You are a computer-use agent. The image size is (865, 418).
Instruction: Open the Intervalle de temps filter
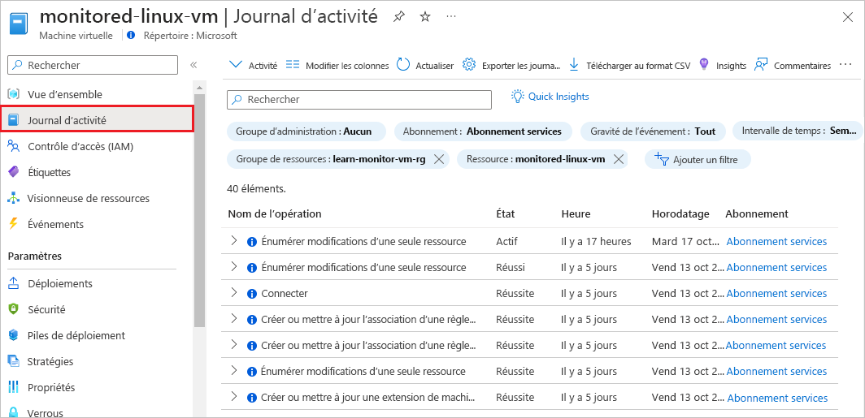[x=798, y=131]
